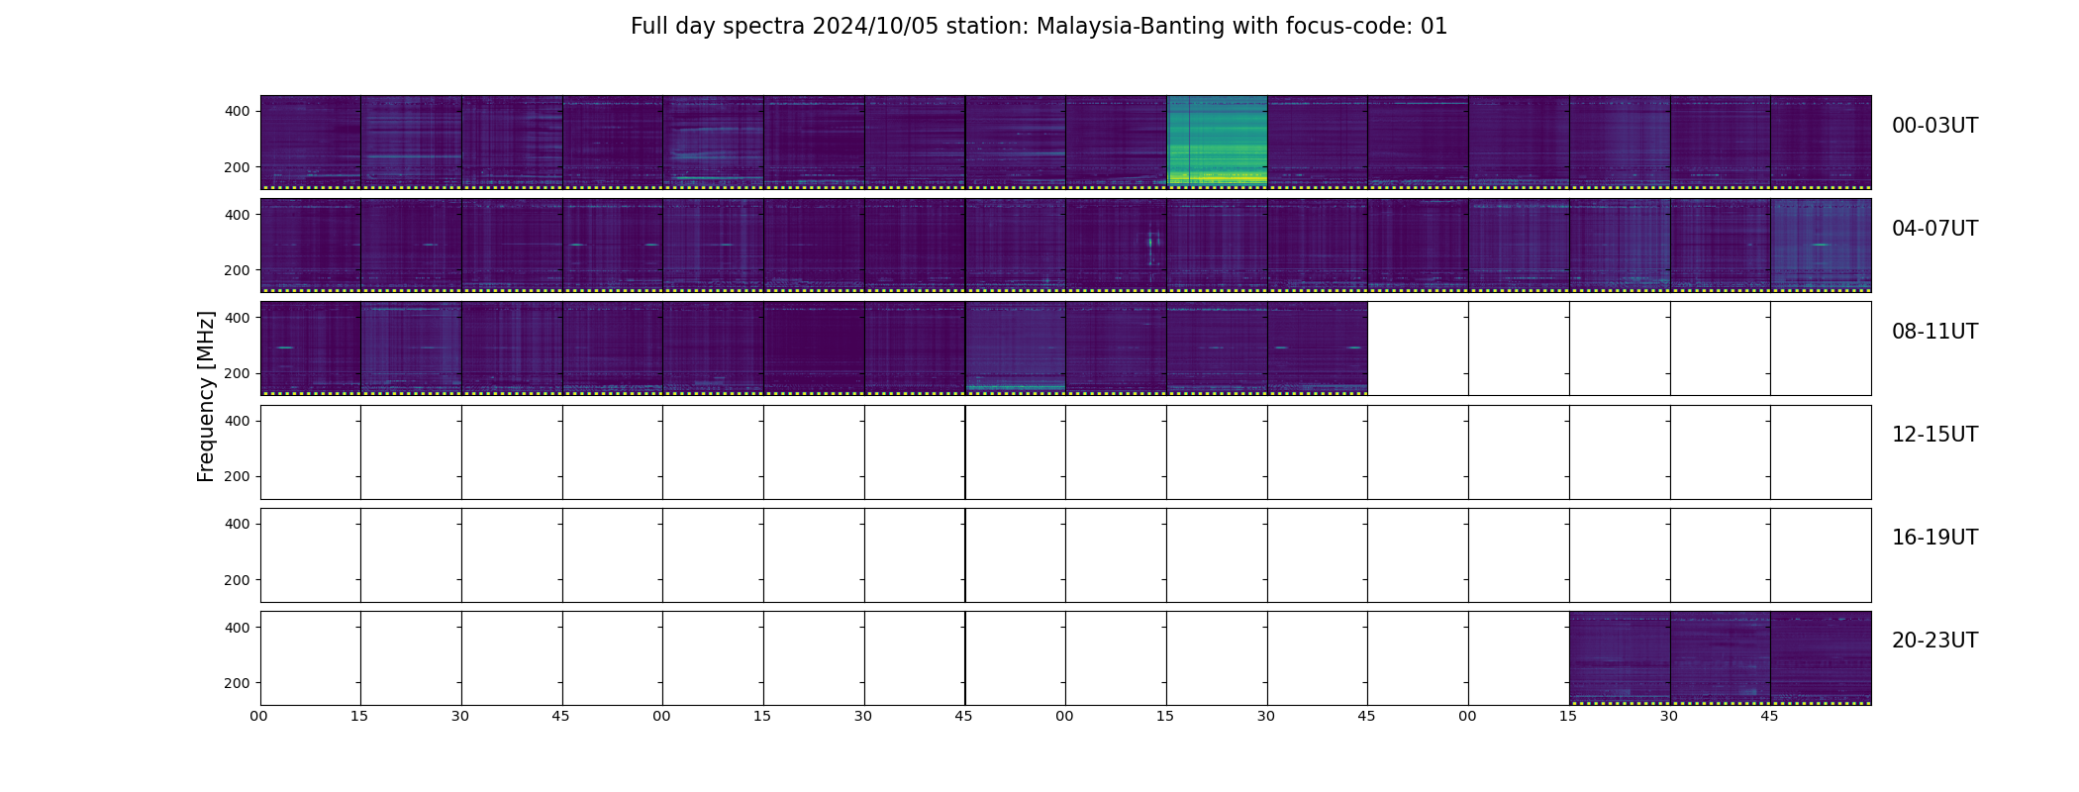Image resolution: width=2079 pixels, height=792 pixels.
Task: Click the '400' tick of the 04-07UT row
Action: pyautogui.click(x=237, y=215)
